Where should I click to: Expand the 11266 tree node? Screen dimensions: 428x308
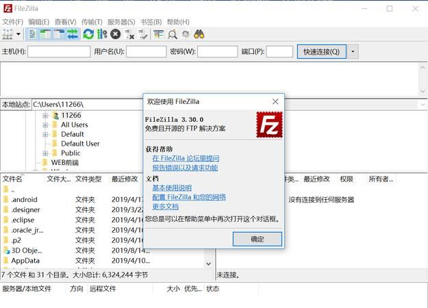click(x=45, y=116)
